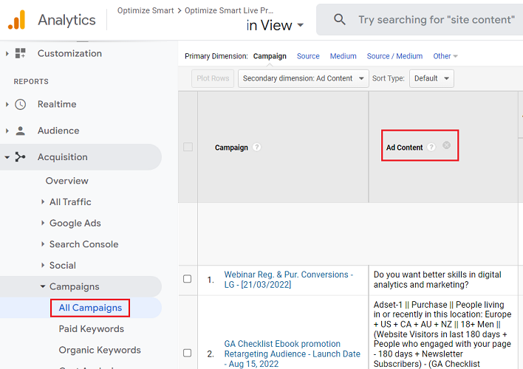Open the Realtime reports menu

[57, 104]
